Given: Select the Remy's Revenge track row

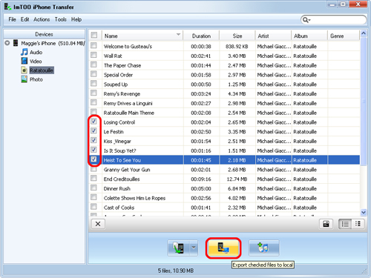Looking at the screenshot, I should [224, 94].
